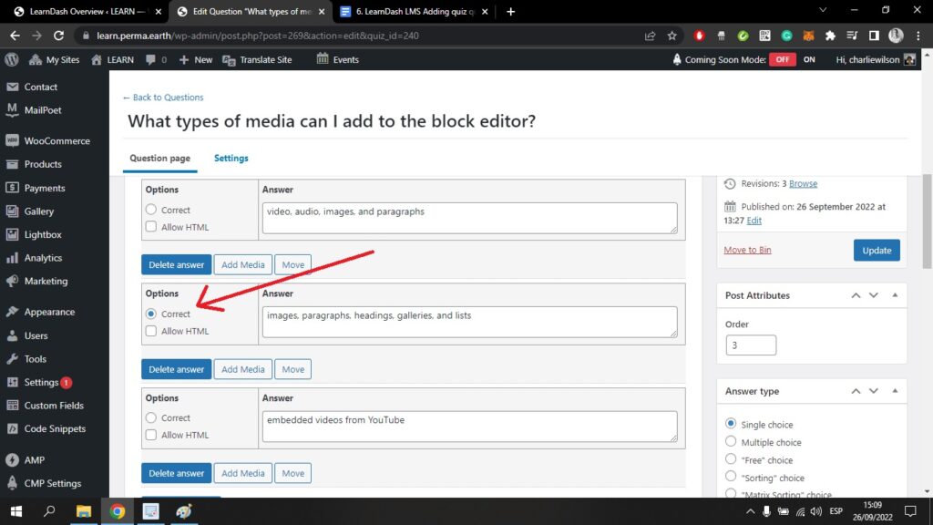Click the Events calendar icon in admin bar
Image resolution: width=933 pixels, height=525 pixels.
[x=323, y=59]
